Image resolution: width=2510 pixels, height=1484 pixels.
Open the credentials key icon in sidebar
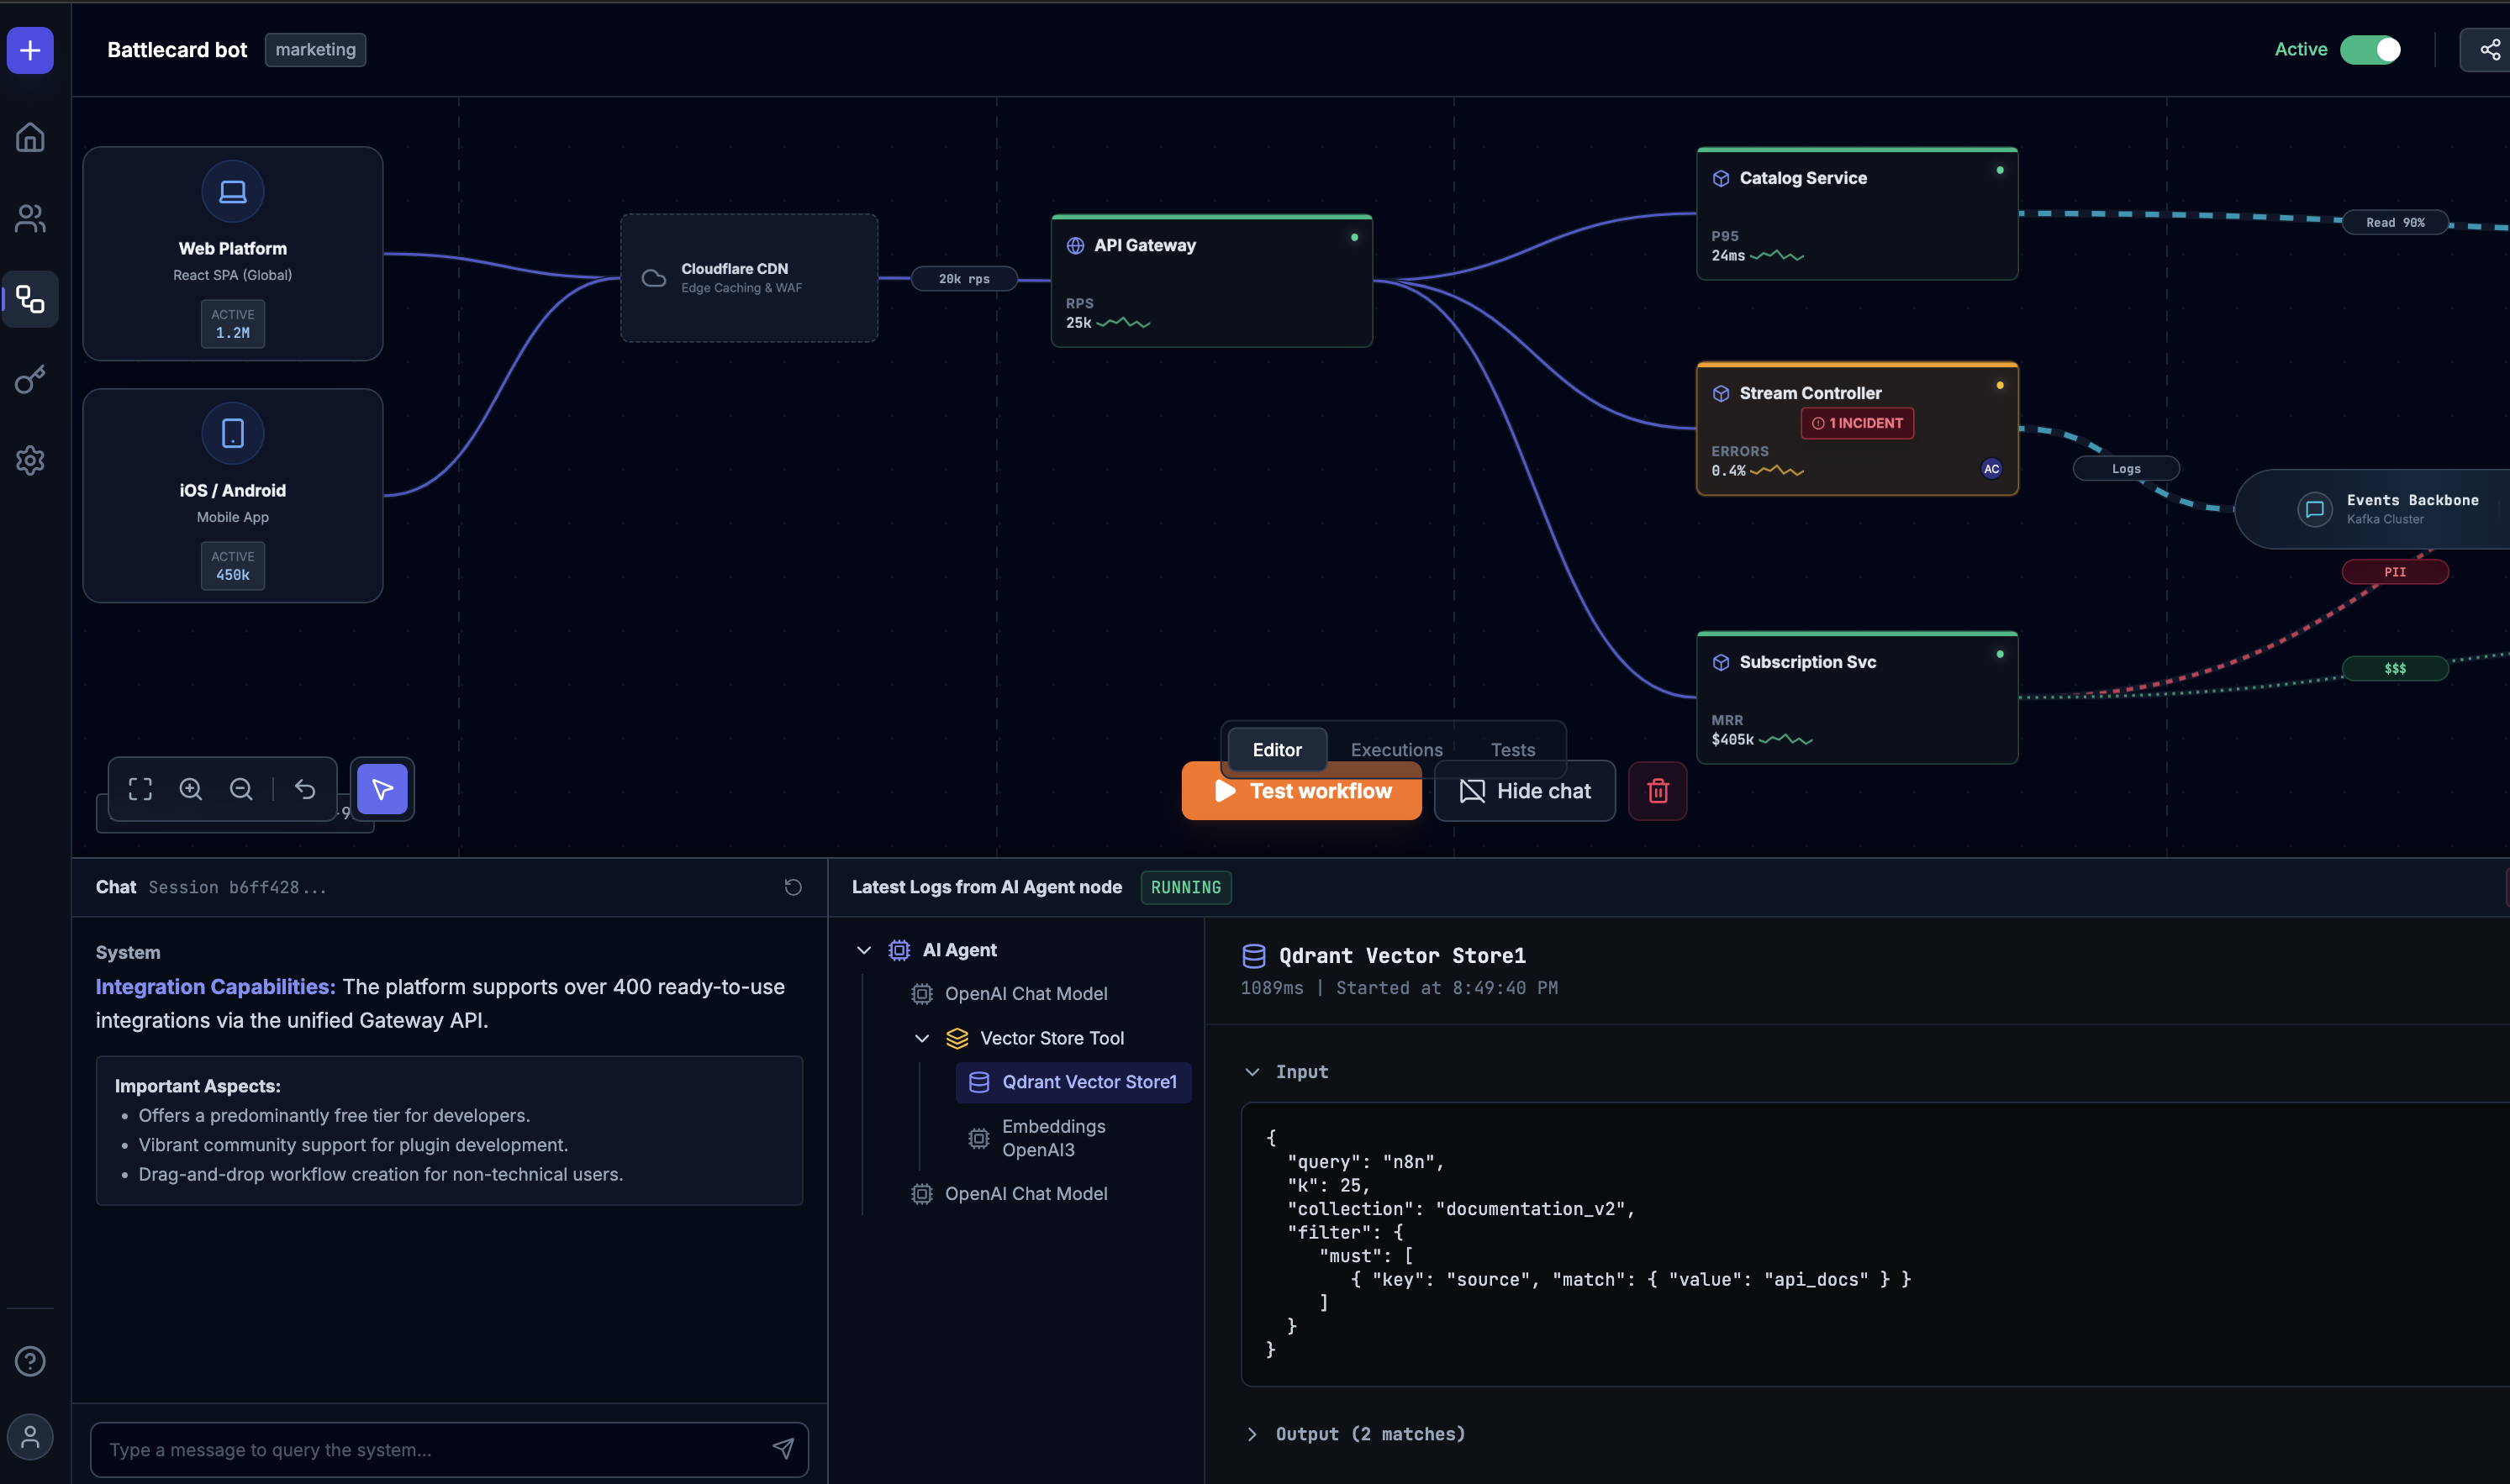[x=30, y=380]
